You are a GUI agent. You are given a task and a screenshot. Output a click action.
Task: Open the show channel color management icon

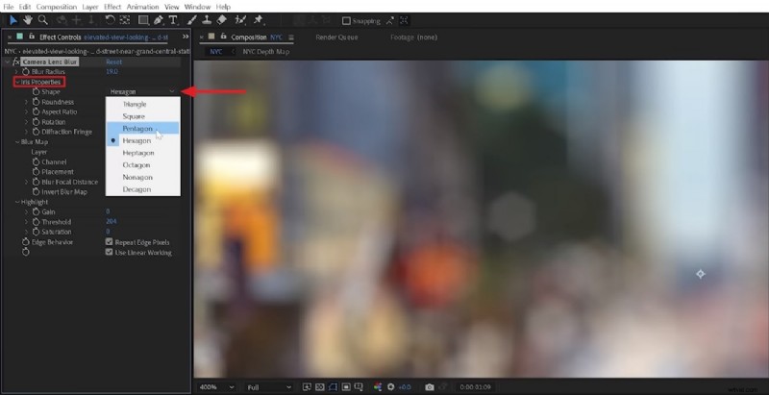click(378, 387)
